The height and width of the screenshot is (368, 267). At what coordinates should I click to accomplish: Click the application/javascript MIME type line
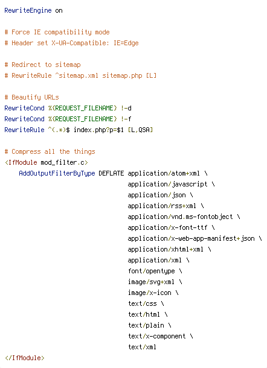click(171, 184)
